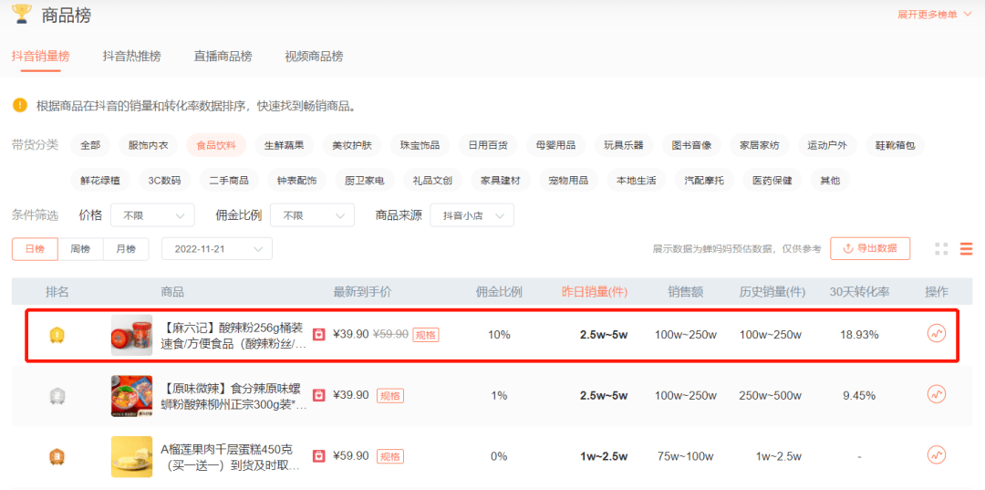Click shop bag icon in 麻六记 row

[319, 334]
